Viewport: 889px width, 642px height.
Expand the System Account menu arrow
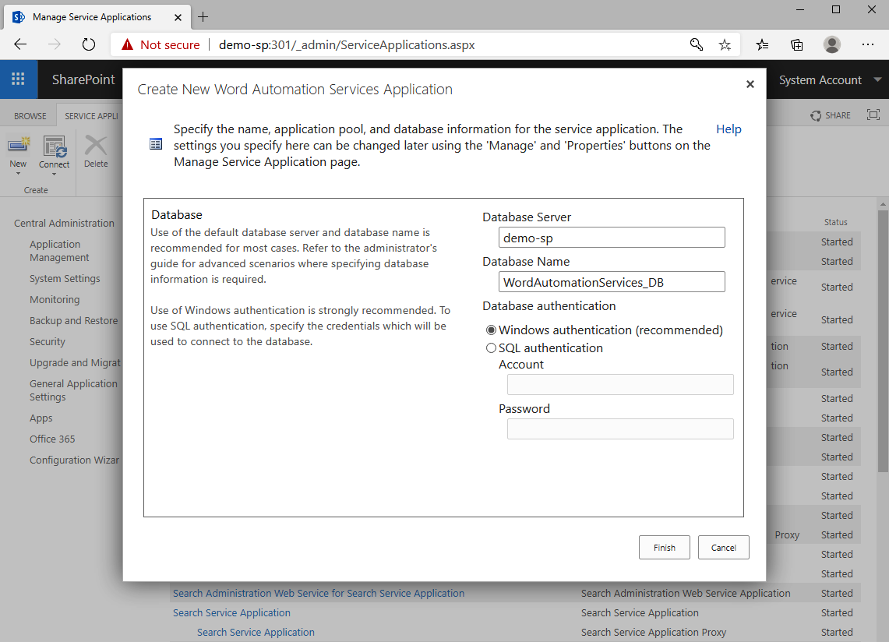(x=877, y=80)
